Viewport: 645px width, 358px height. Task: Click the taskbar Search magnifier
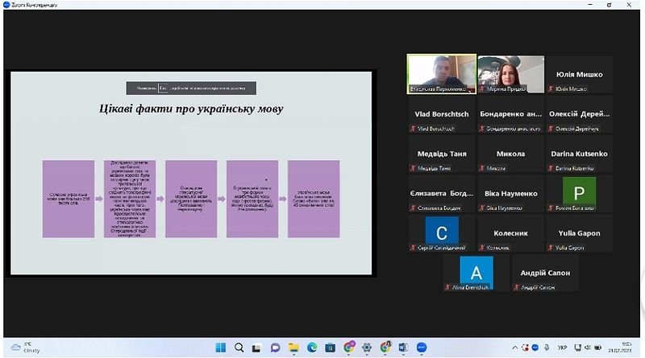click(239, 348)
